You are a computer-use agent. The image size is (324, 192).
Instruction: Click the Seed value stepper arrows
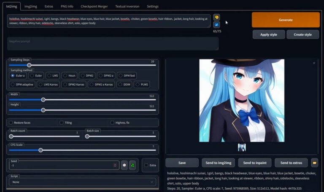(x=115, y=165)
